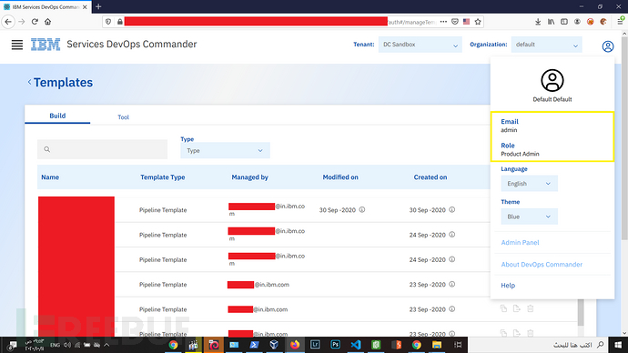Open info icon next to Modified on 30 Sep -2020

pos(362,210)
